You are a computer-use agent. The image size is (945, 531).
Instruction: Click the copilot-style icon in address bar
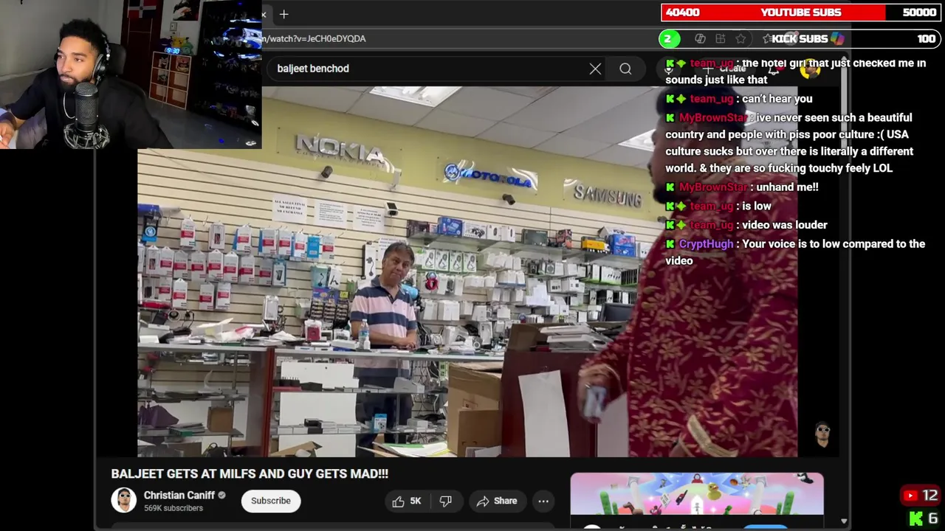[x=700, y=38]
